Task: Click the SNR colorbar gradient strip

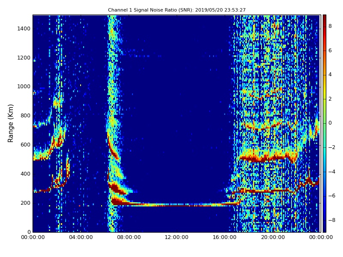Action: coord(325,123)
